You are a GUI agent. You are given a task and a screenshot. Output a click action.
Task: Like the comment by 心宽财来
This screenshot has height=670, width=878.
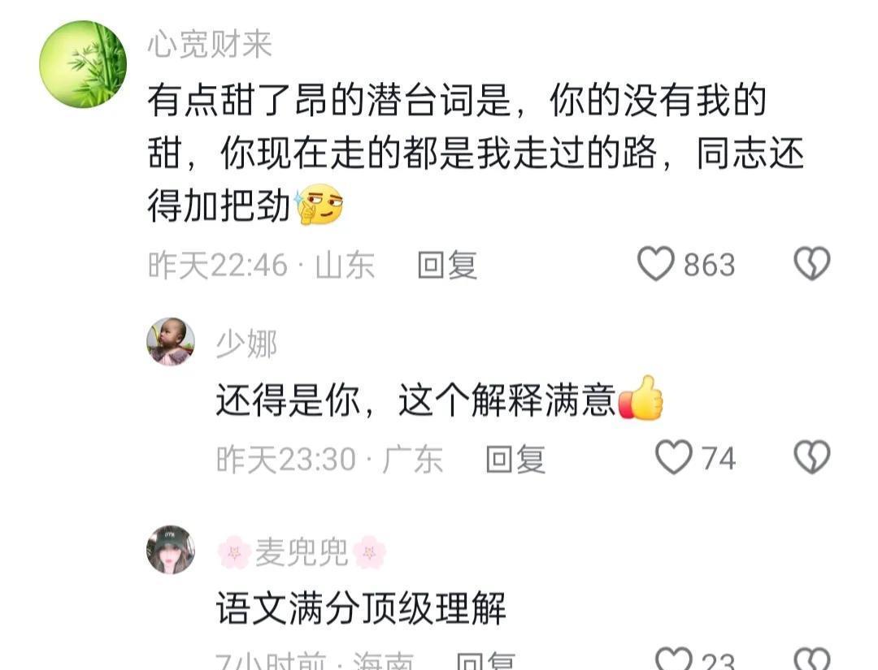tap(656, 263)
